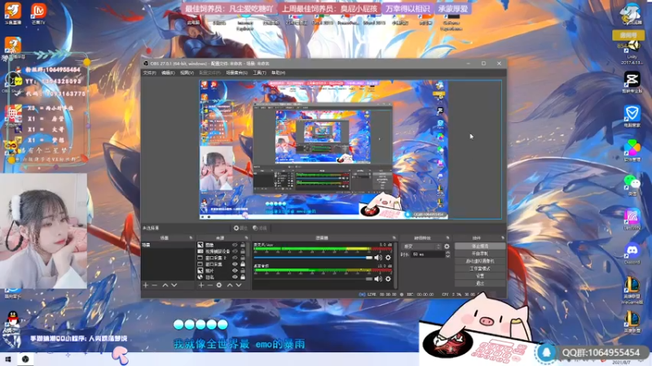The image size is (652, 366).
Task: Move scene down in the Scenes panel
Action: (174, 285)
